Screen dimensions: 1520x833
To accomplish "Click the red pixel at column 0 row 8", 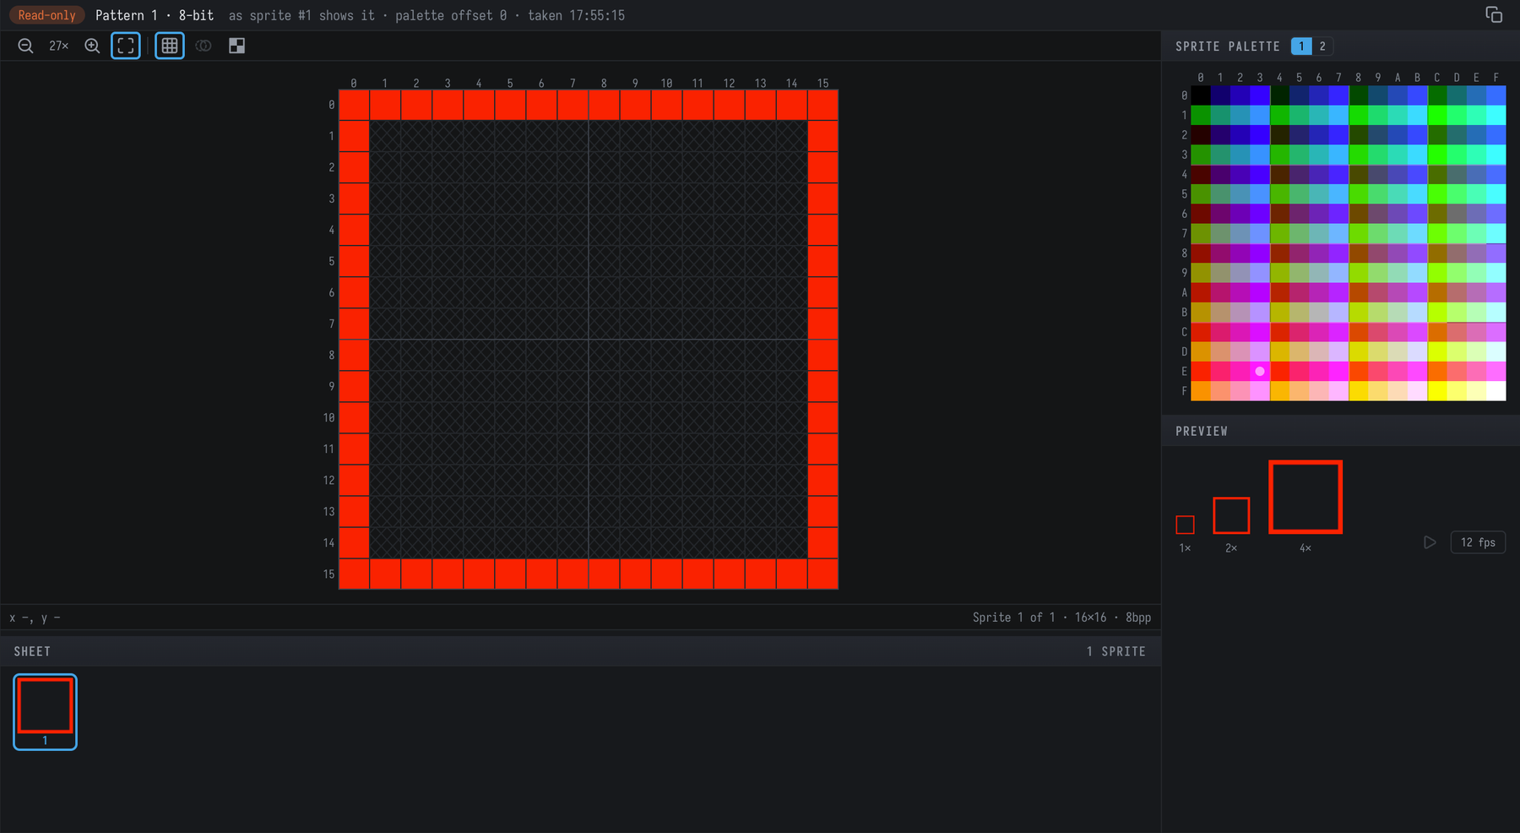I will click(354, 355).
